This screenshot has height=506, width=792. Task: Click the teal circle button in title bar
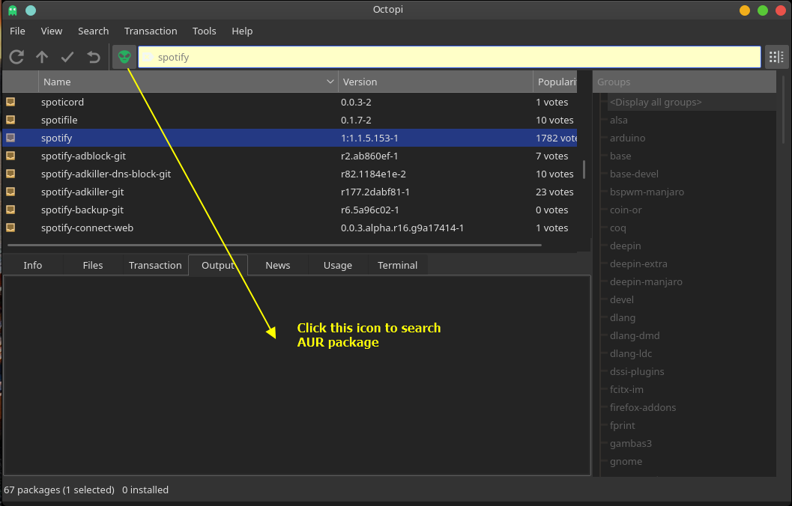(x=30, y=10)
